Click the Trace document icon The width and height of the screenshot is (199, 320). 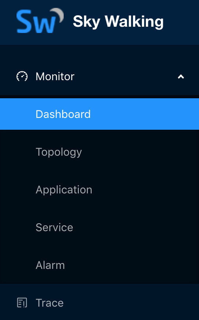[22, 303]
